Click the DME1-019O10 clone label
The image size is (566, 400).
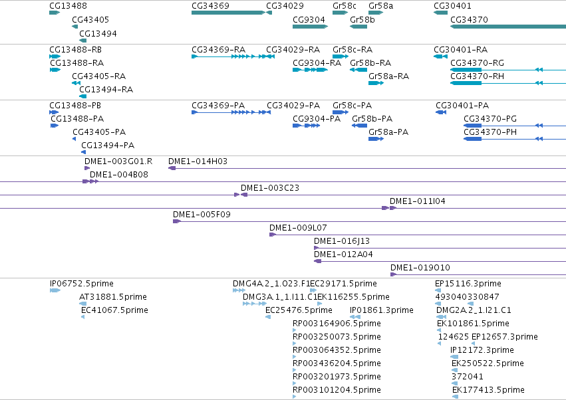click(420, 268)
